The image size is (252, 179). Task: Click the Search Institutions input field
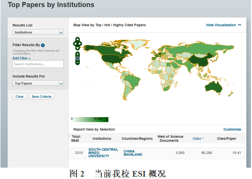[38, 64]
